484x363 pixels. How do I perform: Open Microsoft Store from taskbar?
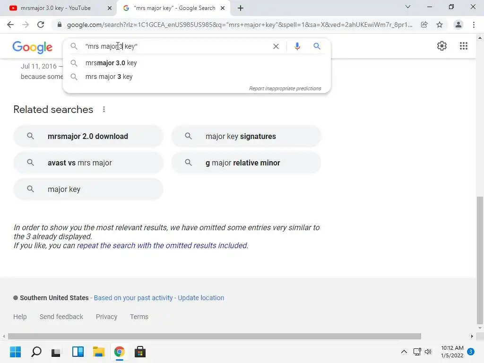coord(140,352)
